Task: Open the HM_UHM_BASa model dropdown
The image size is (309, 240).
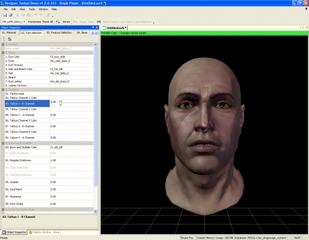Action: (x=25, y=22)
